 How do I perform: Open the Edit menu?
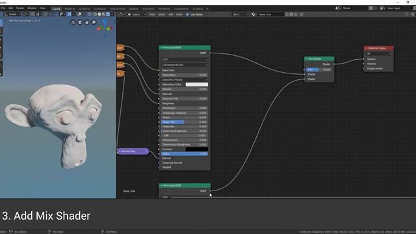(x=10, y=8)
